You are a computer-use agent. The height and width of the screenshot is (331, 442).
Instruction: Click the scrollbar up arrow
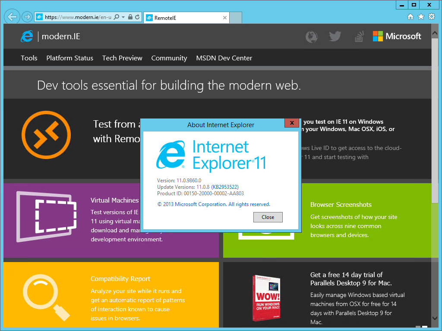[435, 33]
